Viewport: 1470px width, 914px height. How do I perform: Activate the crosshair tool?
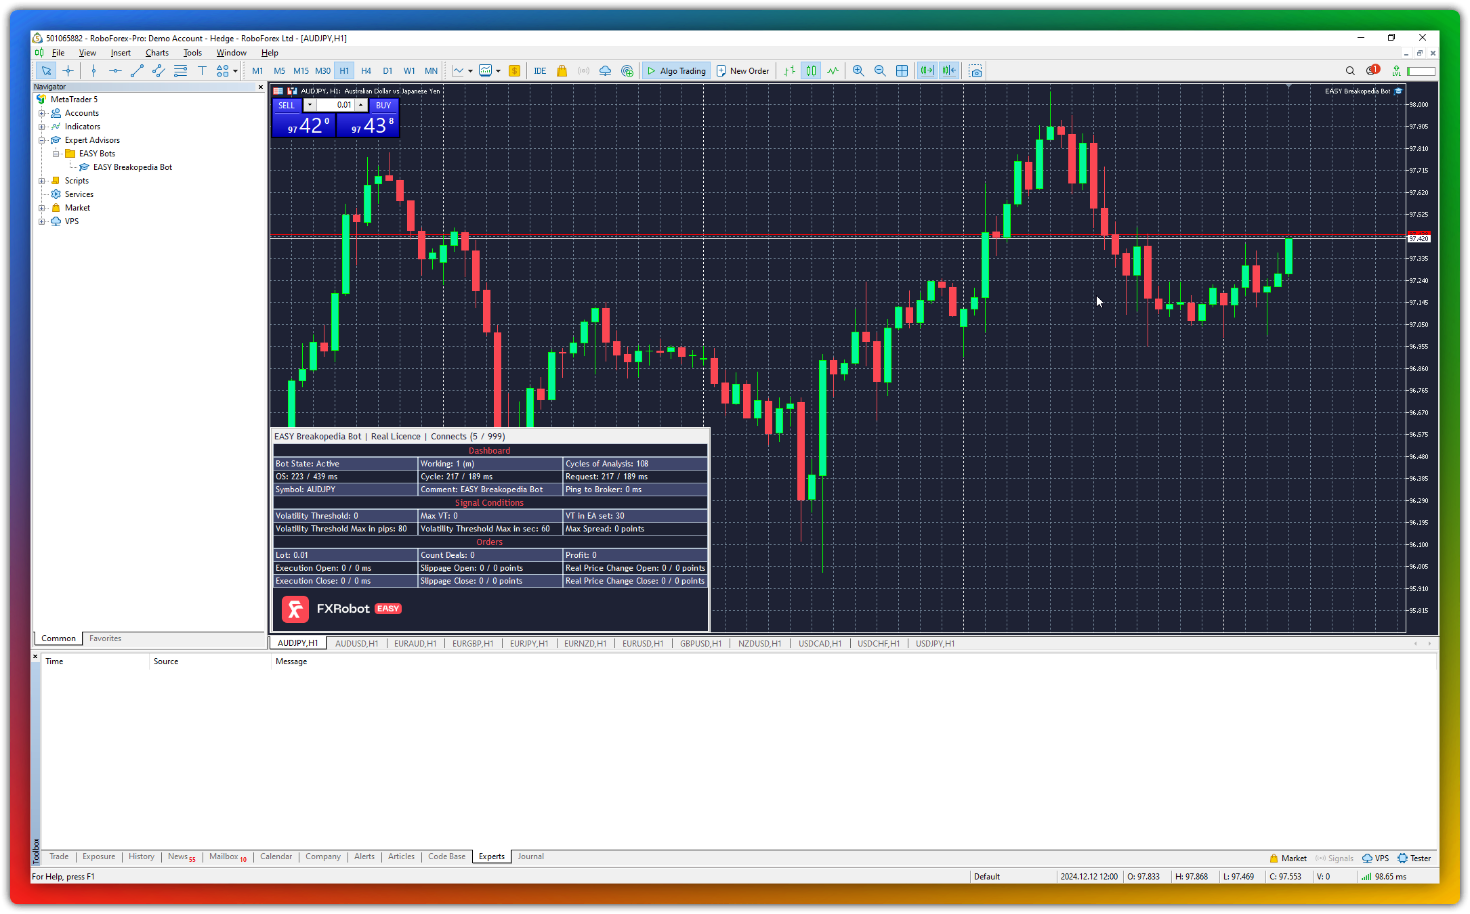coord(68,71)
